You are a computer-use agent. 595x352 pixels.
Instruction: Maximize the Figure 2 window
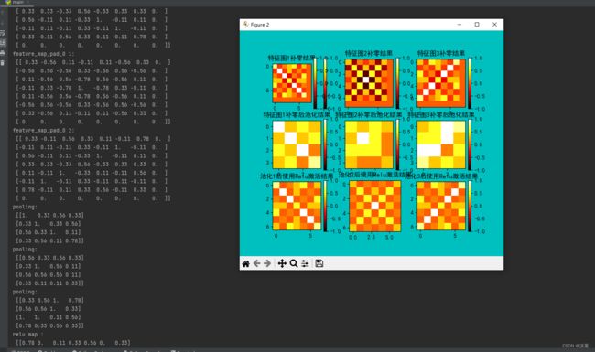477,25
